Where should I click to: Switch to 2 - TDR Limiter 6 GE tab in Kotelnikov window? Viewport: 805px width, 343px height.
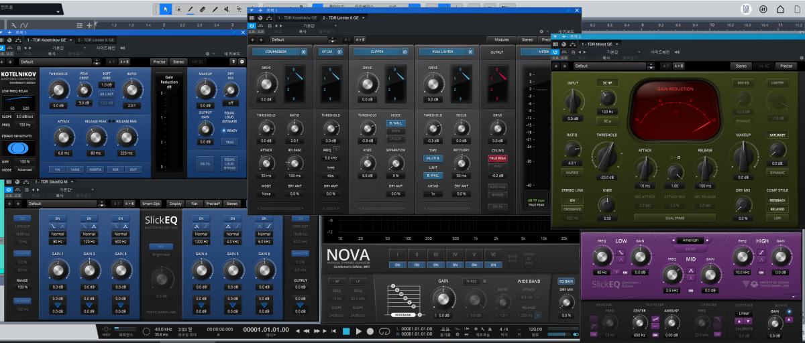pos(96,40)
